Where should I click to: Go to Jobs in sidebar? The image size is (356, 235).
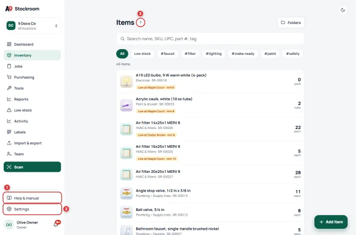[32, 66]
